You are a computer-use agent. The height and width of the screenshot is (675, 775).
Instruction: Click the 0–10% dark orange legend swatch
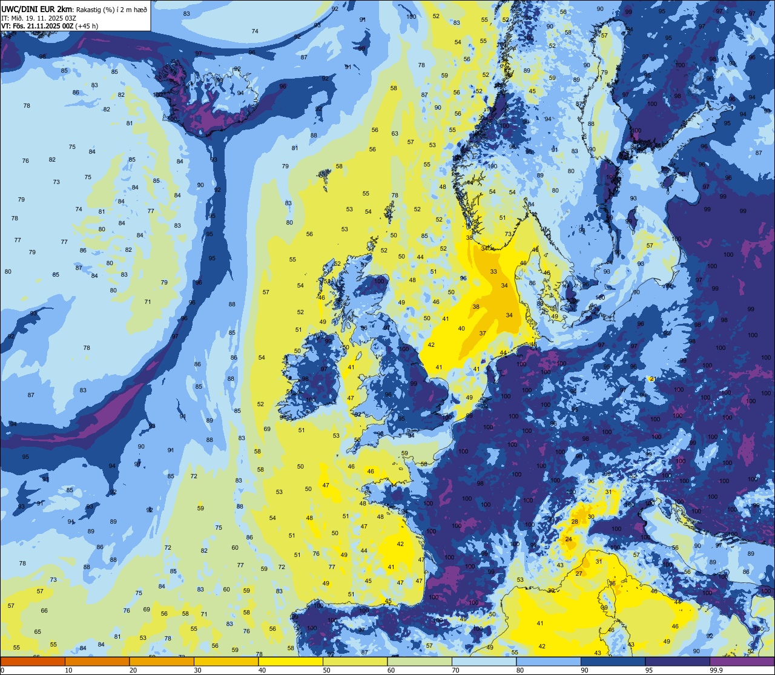(x=33, y=661)
